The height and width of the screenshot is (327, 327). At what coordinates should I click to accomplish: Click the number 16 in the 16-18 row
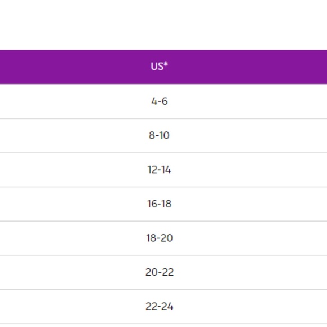tap(151, 204)
